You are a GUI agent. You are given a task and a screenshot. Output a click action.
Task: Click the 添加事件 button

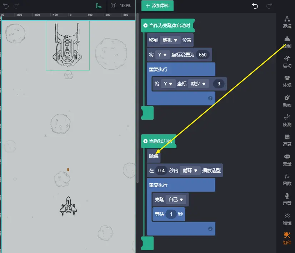(x=157, y=6)
